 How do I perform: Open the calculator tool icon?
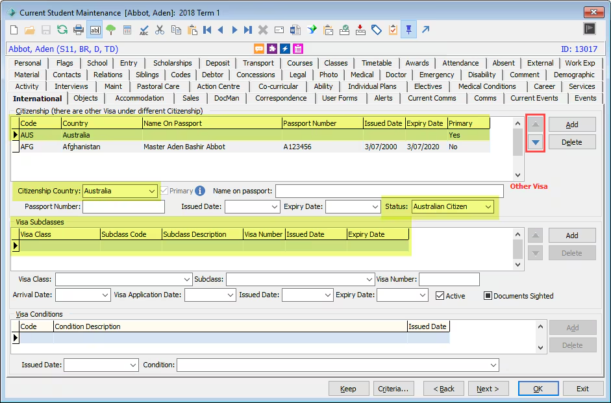pyautogui.click(x=127, y=30)
